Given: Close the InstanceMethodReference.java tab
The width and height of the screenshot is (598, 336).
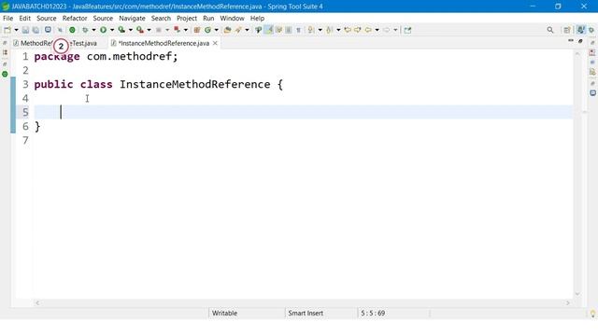Looking at the screenshot, I should 215,43.
